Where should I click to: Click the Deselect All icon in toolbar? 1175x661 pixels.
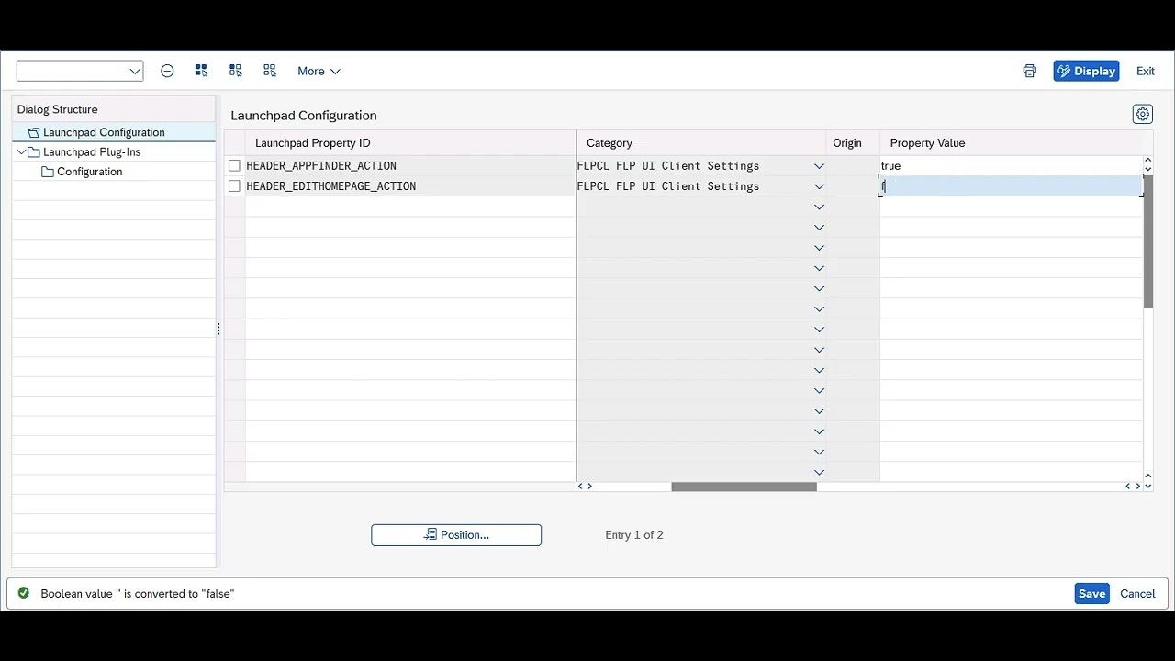[270, 71]
